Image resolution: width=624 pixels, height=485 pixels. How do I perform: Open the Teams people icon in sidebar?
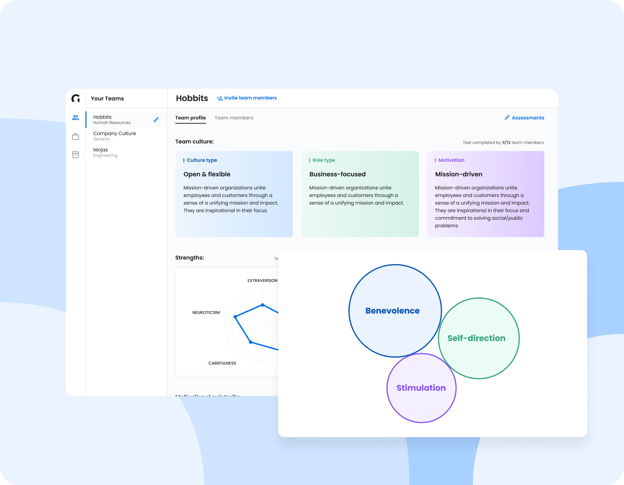75,118
